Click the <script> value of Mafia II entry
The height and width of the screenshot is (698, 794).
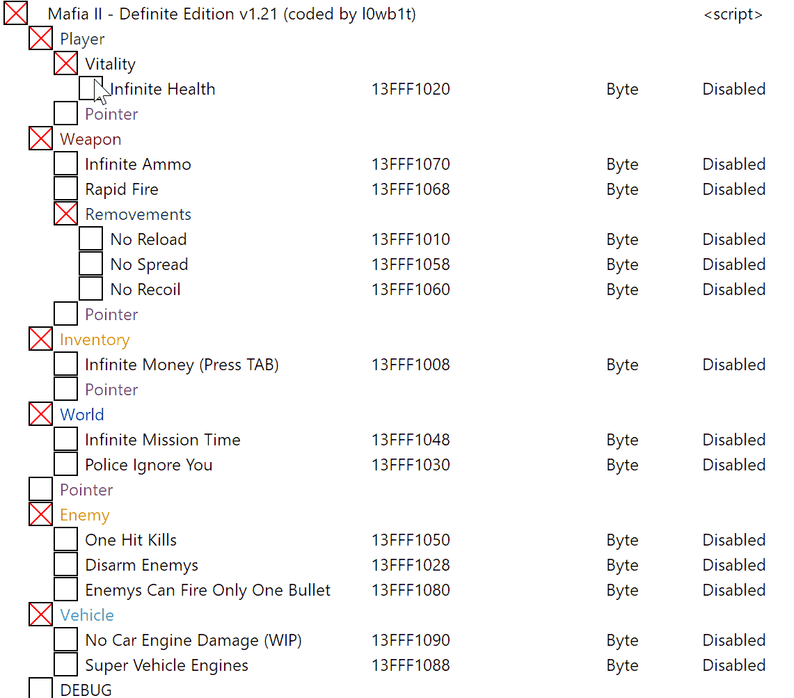pyautogui.click(x=733, y=14)
